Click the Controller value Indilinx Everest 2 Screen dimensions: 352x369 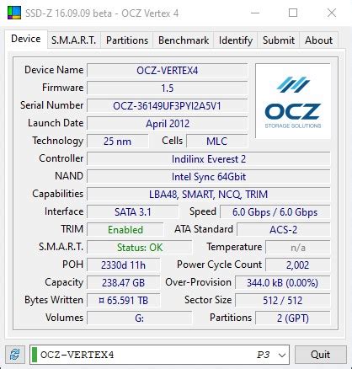pyautogui.click(x=209, y=159)
